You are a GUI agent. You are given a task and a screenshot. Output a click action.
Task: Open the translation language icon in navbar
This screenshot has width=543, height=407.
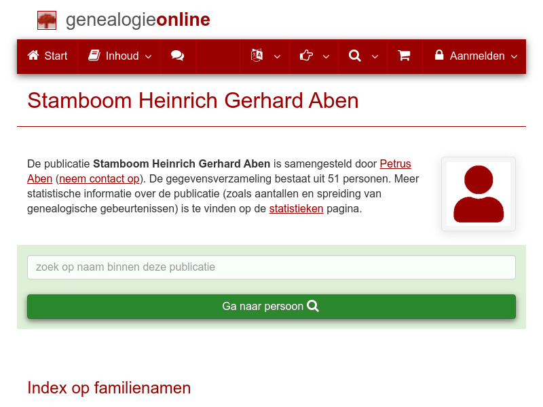click(257, 56)
